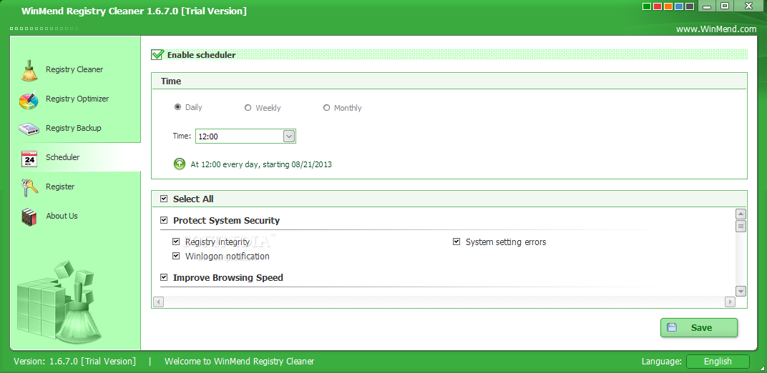Select the blue color theme swatch
The height and width of the screenshot is (373, 767).
679,7
